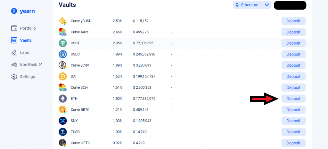The height and width of the screenshot is (149, 328).
Task: Click the Labs flask icon
Action: click(14, 52)
